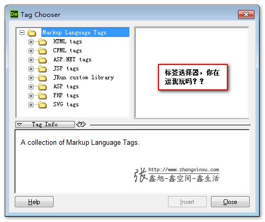This screenshot has width=265, height=222.
Task: Expand the PHP tags folder
Action: (31, 96)
